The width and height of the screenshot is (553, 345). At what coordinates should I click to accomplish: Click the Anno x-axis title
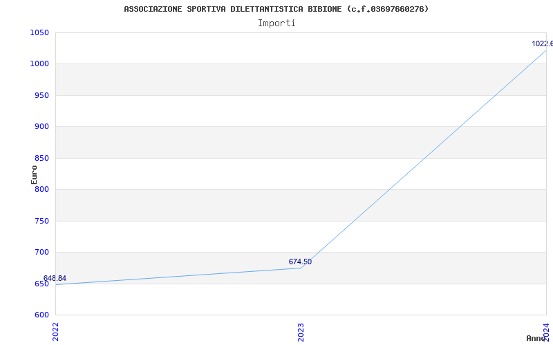click(x=536, y=338)
